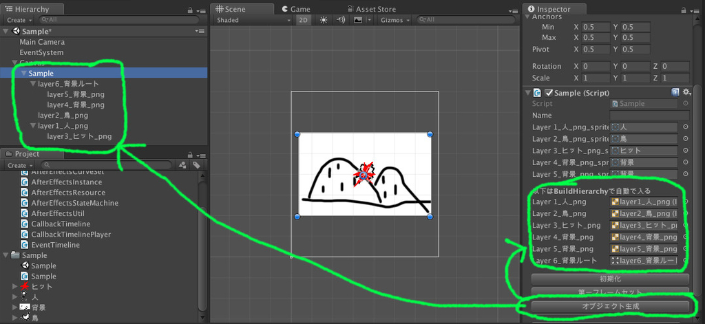Image resolution: width=705 pixels, height=324 pixels.
Task: Pick object for Layer 1_人_png_sprite field
Action: [686, 127]
